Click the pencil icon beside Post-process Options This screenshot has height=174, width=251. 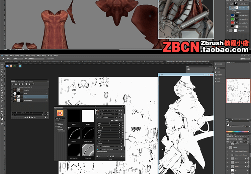point(122,152)
